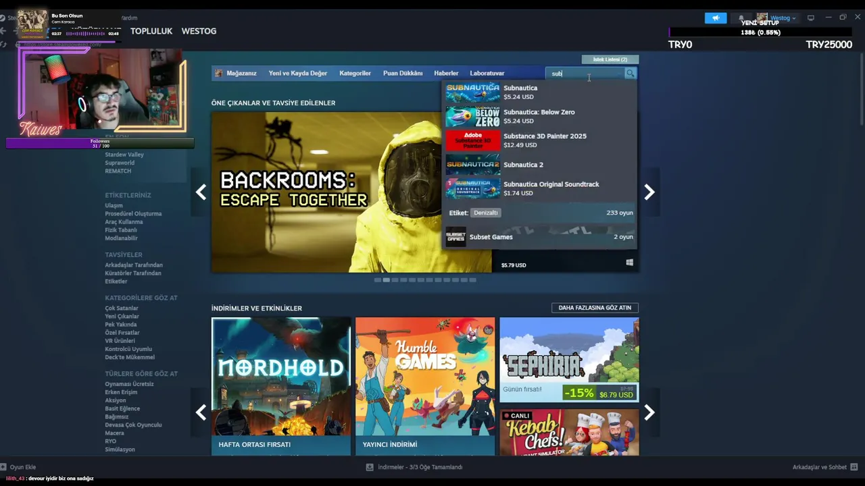This screenshot has width=865, height=486.
Task: Open the Kebab Chefs live card
Action: (569, 432)
